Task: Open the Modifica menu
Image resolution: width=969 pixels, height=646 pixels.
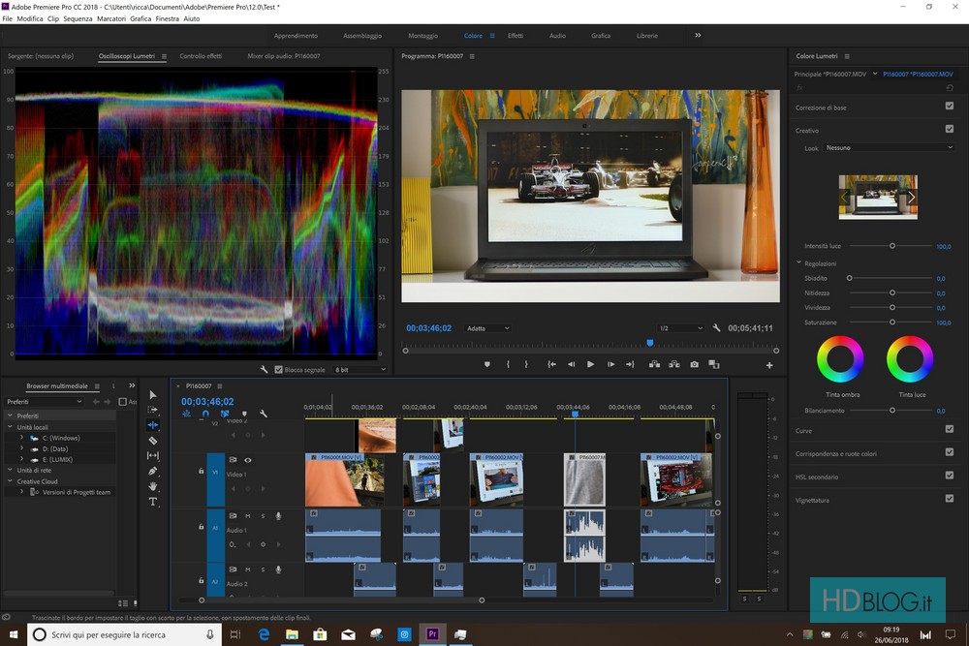Action: click(x=30, y=18)
